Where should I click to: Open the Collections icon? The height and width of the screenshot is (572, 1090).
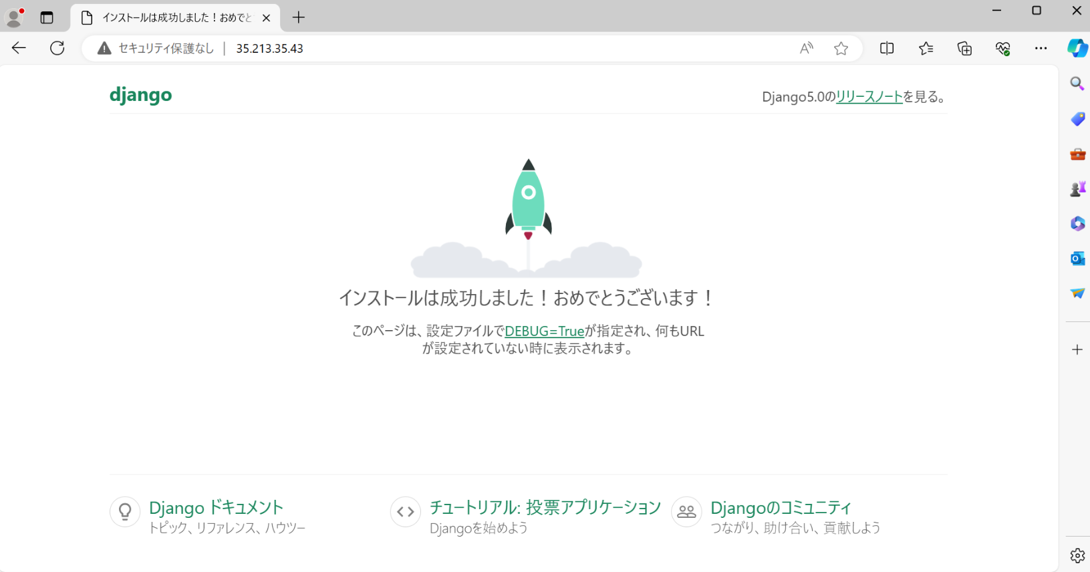[x=964, y=48]
